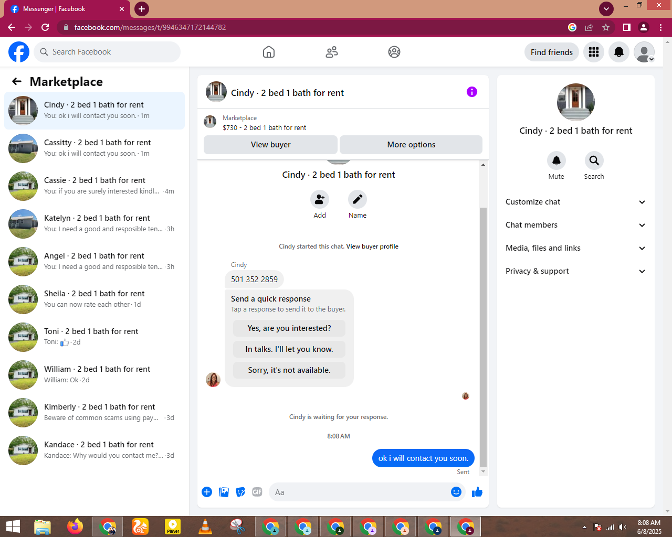Expand Privacy & support section

point(576,271)
